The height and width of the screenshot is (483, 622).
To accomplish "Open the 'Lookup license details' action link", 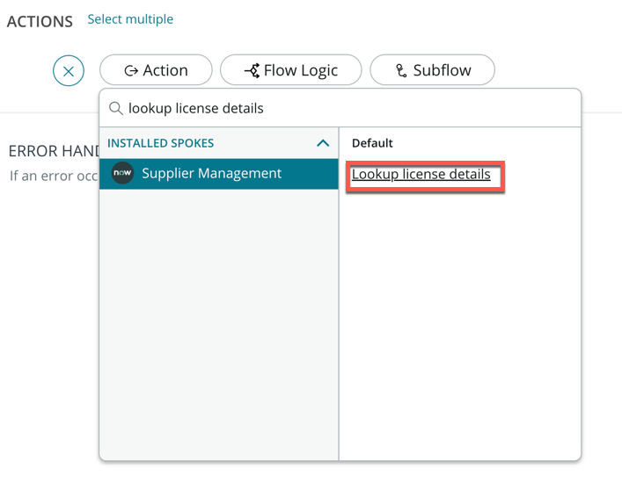I will point(421,175).
